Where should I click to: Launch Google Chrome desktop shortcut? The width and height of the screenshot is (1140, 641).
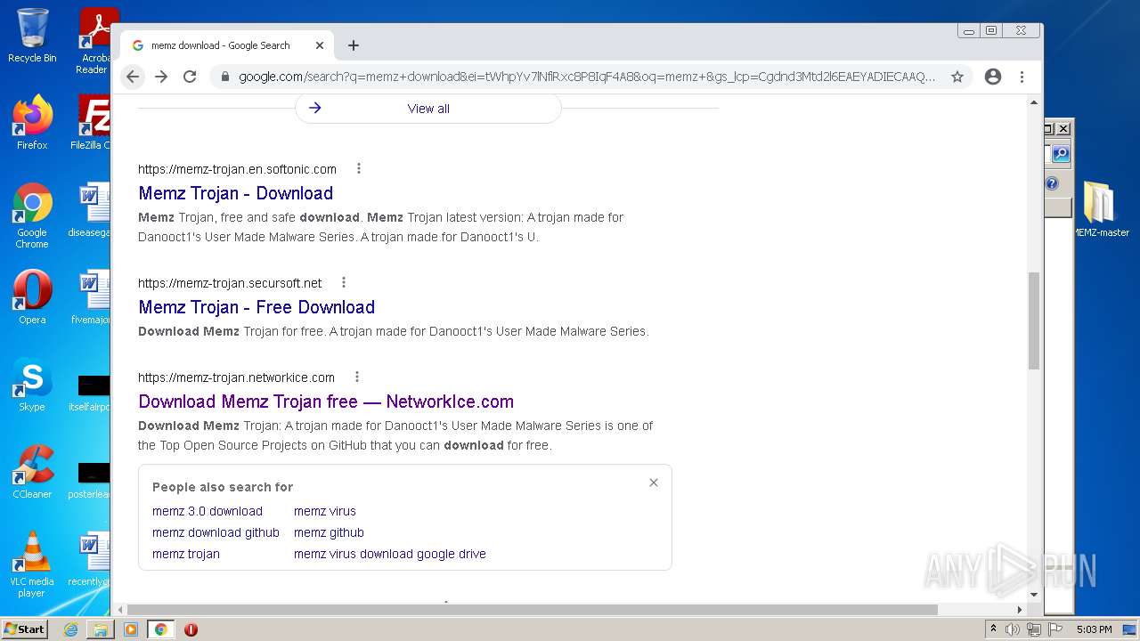point(32,215)
